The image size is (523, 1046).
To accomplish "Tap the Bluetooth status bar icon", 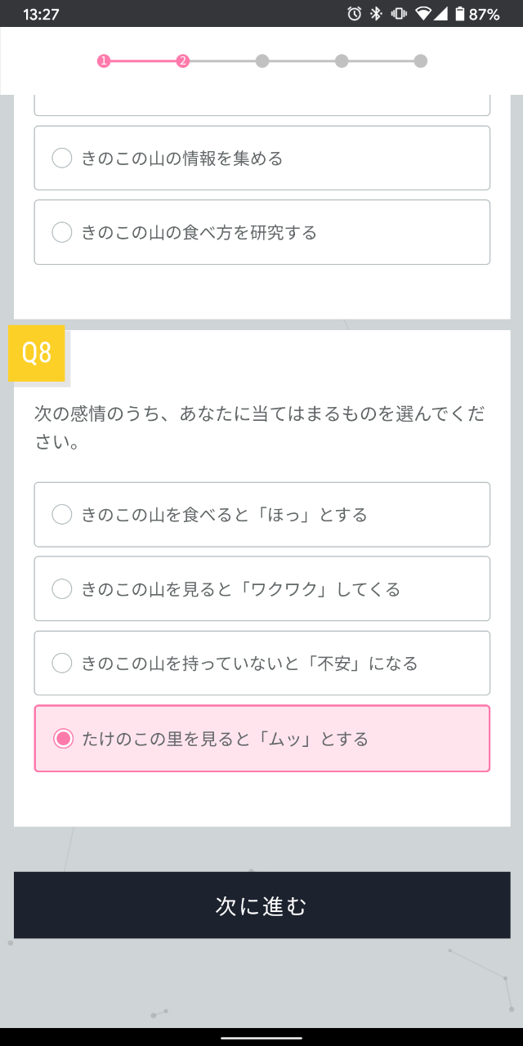I will (x=376, y=14).
